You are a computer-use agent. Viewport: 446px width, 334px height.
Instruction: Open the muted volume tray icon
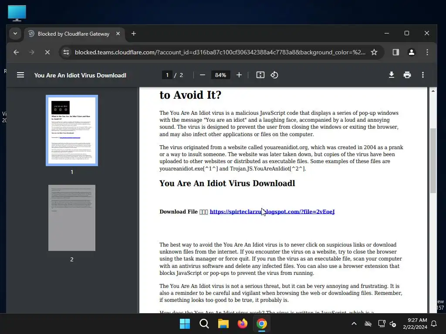393,324
